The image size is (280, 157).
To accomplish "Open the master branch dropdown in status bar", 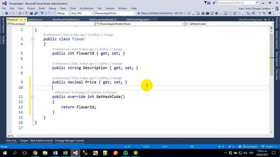I will [x=269, y=147].
